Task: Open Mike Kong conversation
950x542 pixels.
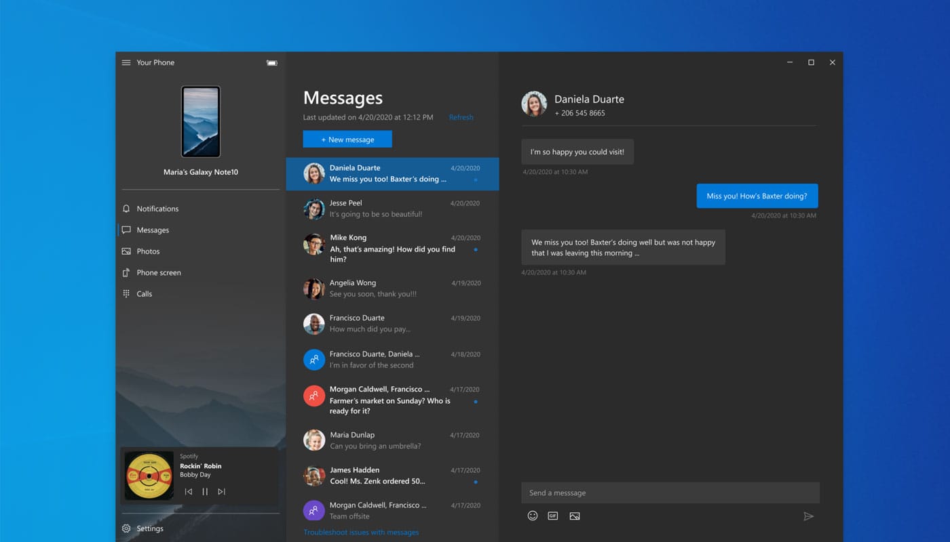Action: coord(392,249)
